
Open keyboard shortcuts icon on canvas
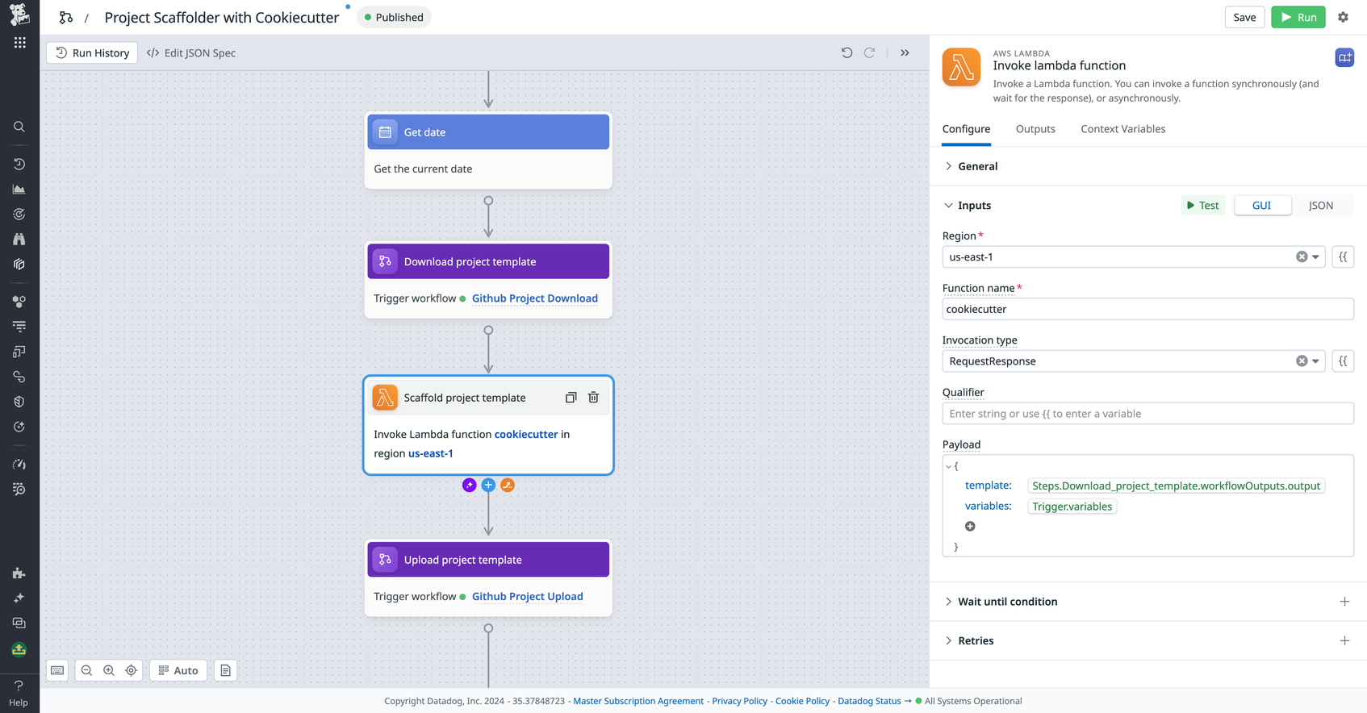[57, 670]
